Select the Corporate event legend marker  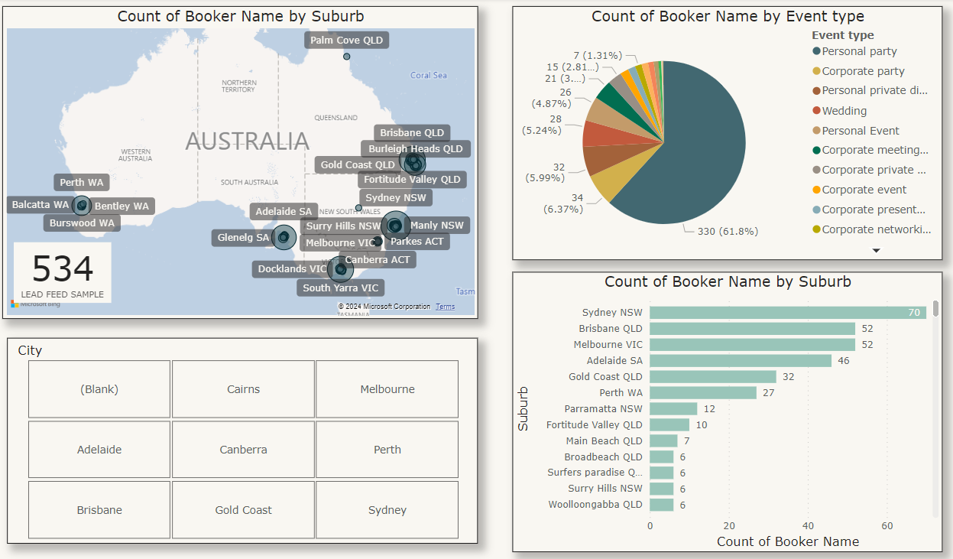[816, 190]
